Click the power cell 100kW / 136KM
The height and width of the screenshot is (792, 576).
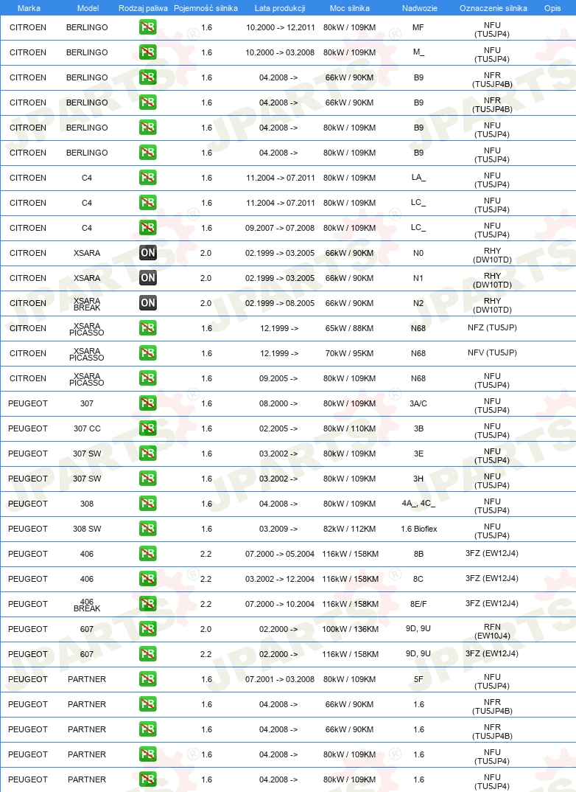click(350, 629)
